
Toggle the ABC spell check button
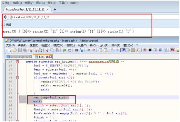(x=173, y=50)
